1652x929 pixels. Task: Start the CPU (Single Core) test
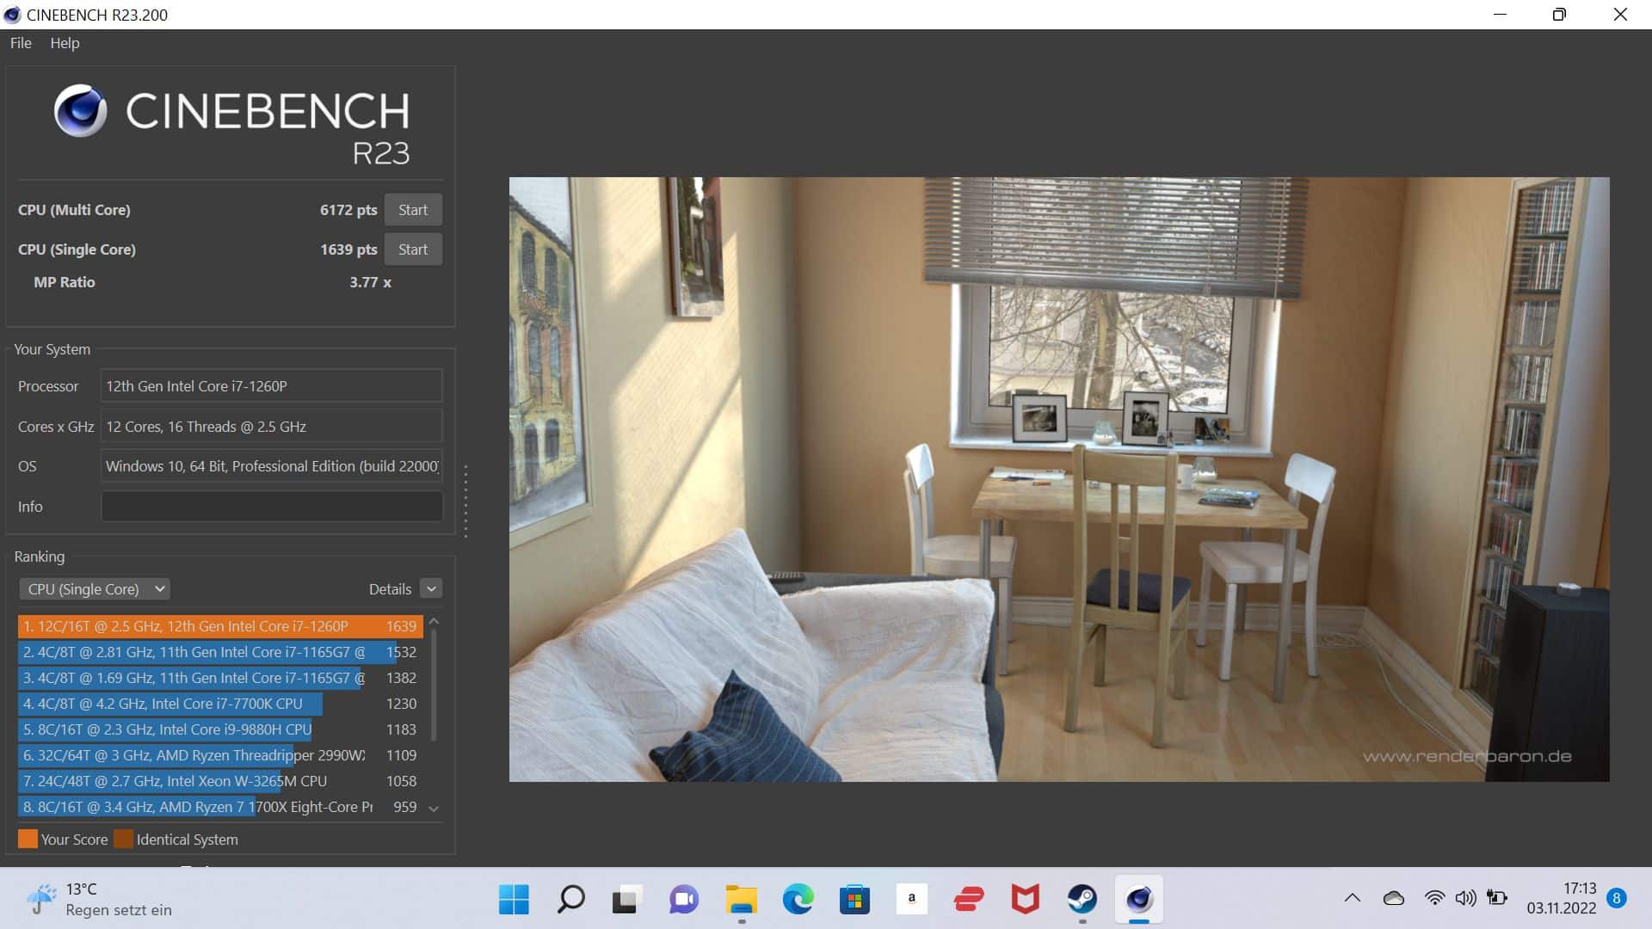[x=412, y=249]
